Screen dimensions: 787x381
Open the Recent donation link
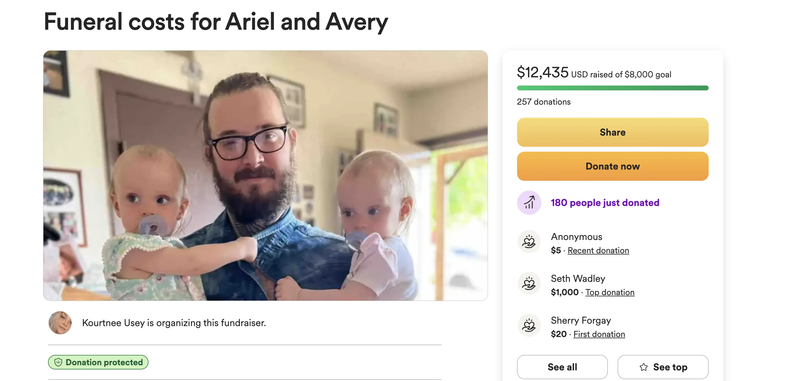pyautogui.click(x=598, y=251)
